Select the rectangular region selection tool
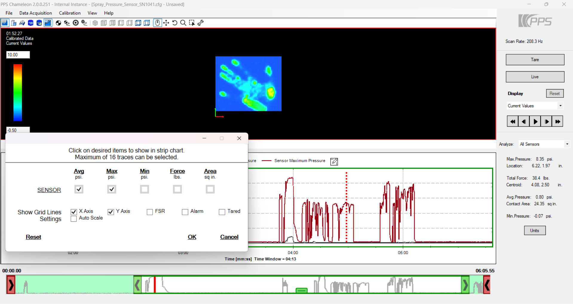 tap(192, 23)
